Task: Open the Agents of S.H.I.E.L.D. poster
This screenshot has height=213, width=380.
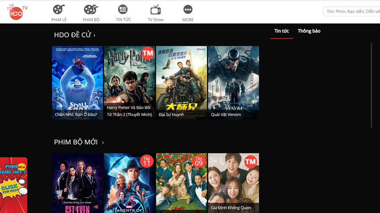Action: tap(129, 183)
